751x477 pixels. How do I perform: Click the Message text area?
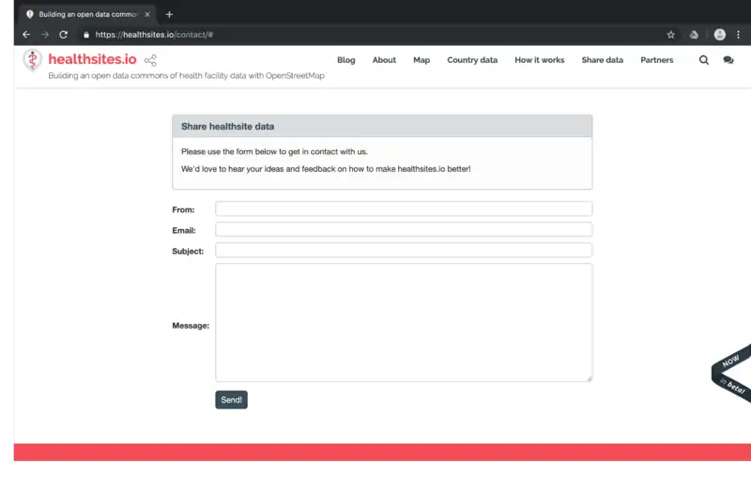[x=404, y=322]
